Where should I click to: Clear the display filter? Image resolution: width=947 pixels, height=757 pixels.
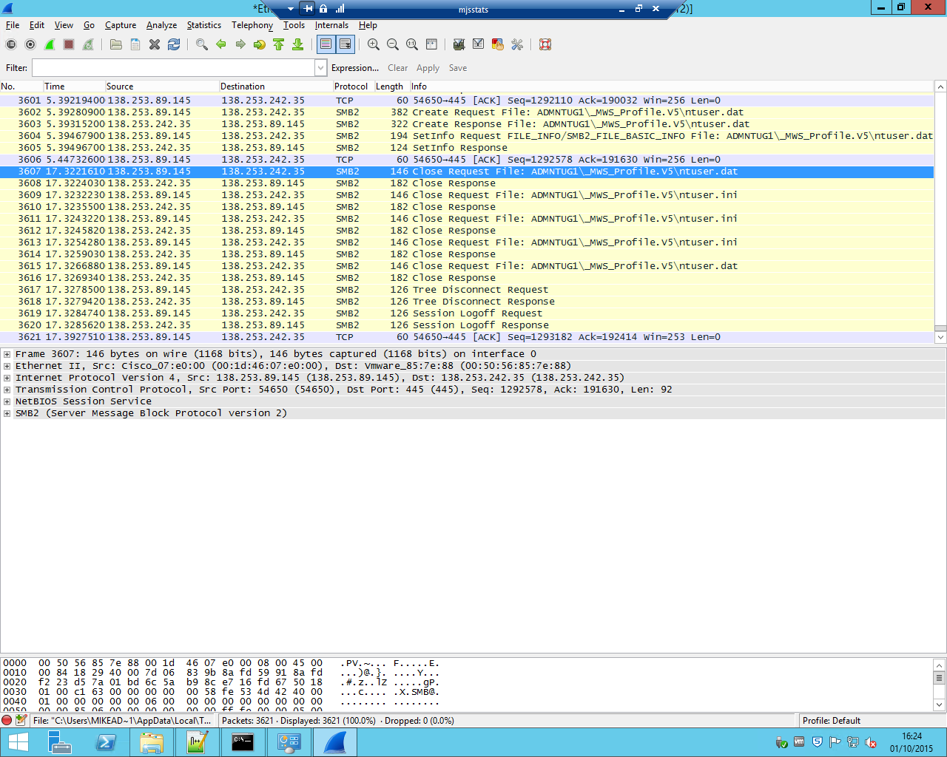click(397, 68)
